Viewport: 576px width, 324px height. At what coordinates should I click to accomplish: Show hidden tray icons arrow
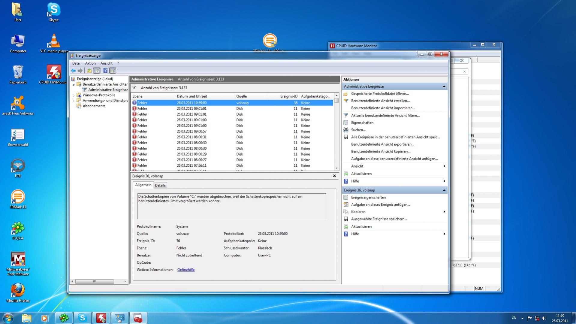[522, 318]
